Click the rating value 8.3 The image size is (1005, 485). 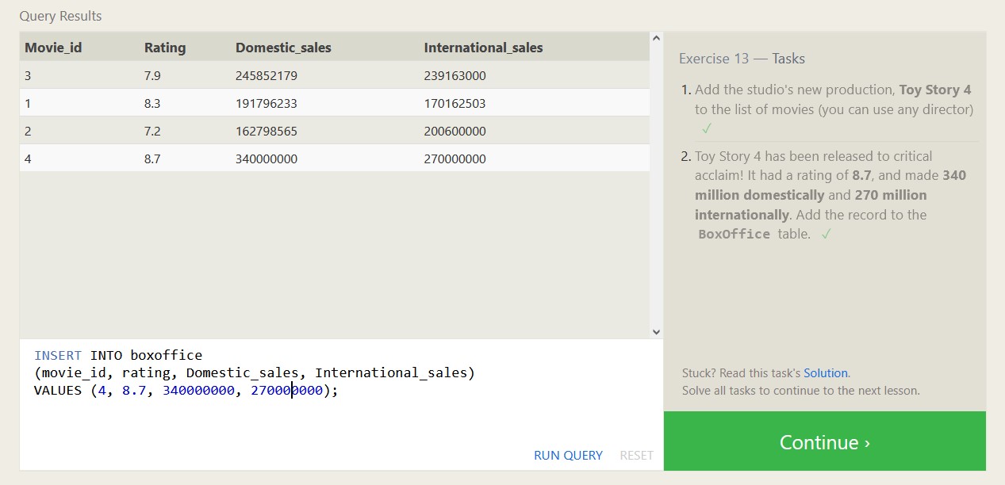click(x=152, y=104)
